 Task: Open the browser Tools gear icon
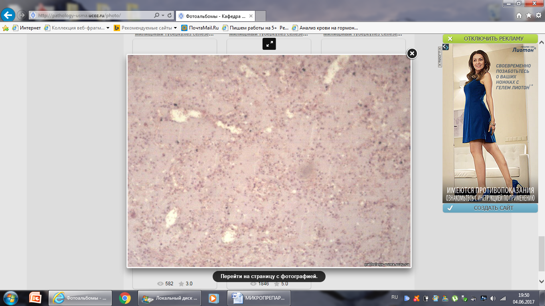coord(538,16)
